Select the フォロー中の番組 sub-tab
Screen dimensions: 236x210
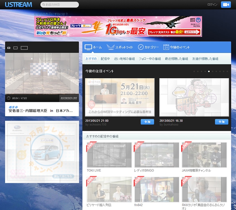(150, 59)
